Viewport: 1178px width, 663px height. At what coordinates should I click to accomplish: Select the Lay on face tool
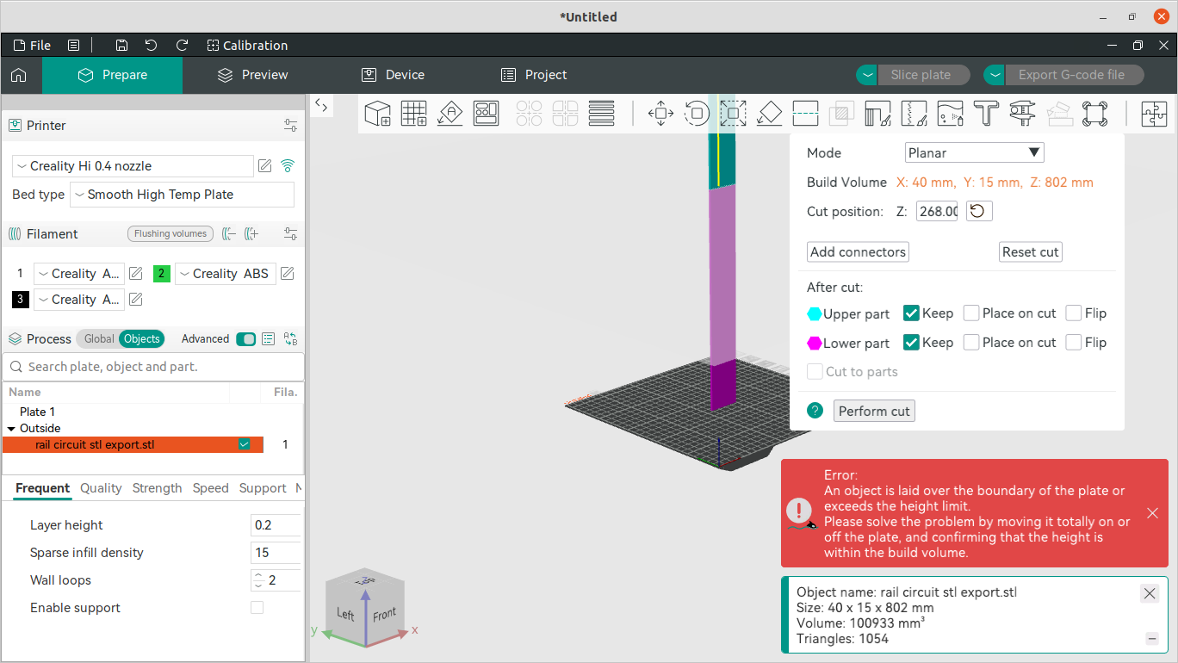point(769,114)
